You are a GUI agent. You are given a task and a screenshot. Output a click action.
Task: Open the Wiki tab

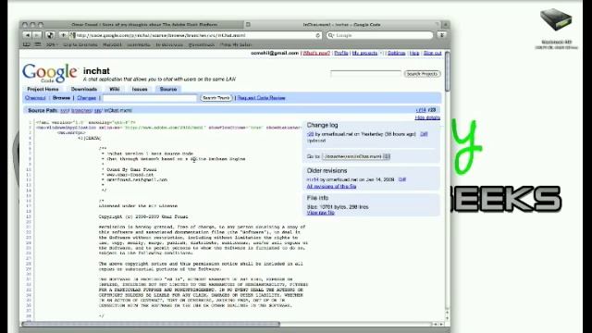click(x=115, y=89)
